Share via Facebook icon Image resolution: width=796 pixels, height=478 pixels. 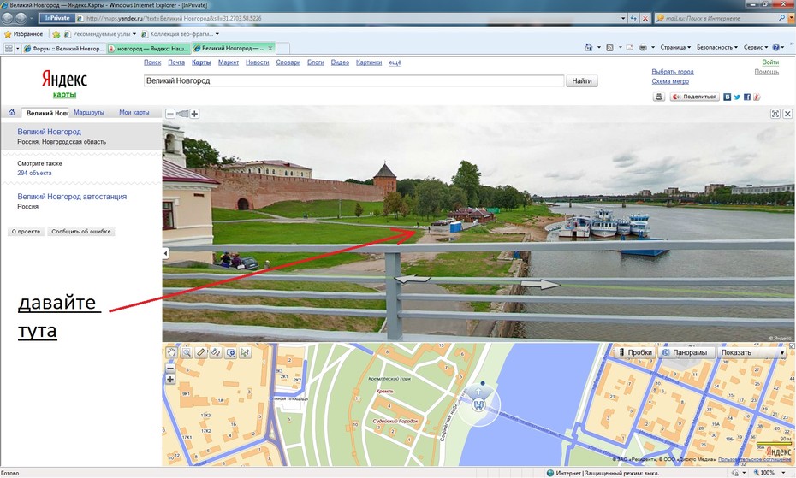point(746,97)
